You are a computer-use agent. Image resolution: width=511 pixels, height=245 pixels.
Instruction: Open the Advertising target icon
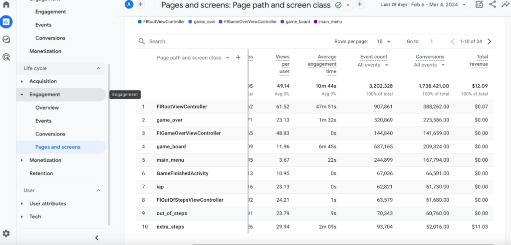[x=6, y=57]
